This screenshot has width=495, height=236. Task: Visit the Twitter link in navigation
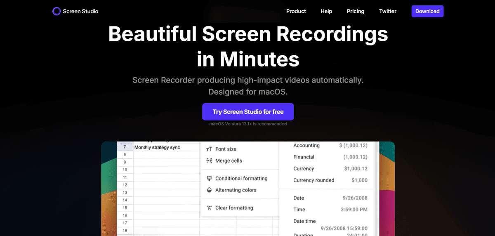click(388, 11)
